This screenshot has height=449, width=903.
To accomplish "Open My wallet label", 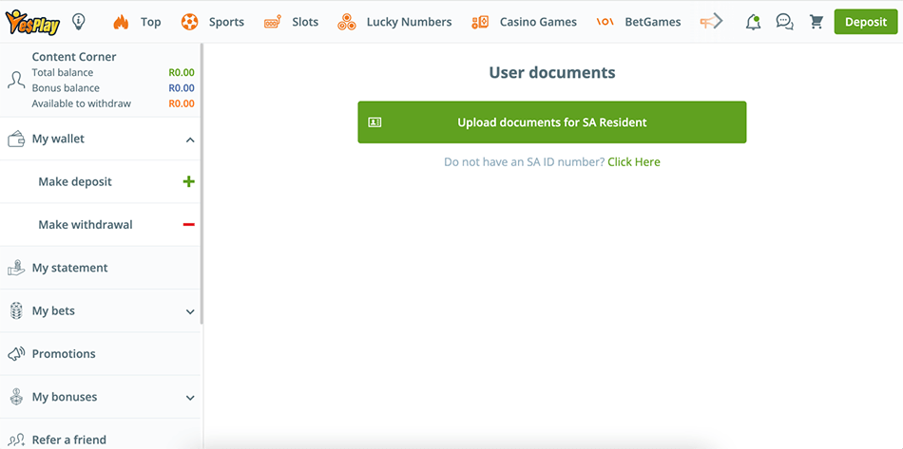I will coord(58,139).
